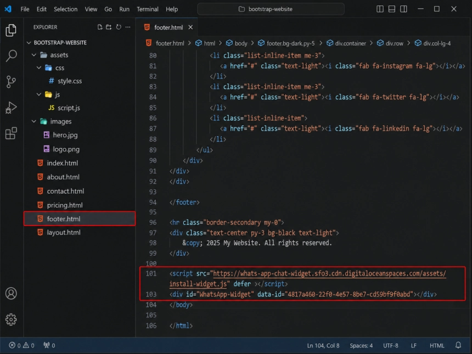The width and height of the screenshot is (472, 354).
Task: Click the New Folder icon in Explorer
Action: pyautogui.click(x=109, y=27)
